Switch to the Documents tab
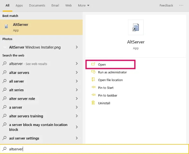The height and width of the screenshot is (154, 189). pyautogui.click(x=37, y=6)
